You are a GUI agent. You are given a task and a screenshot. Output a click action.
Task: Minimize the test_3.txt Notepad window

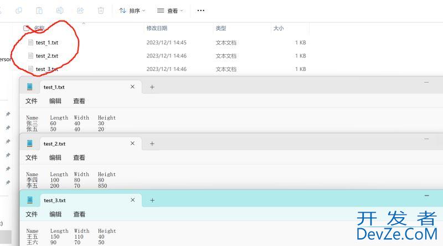pyautogui.click(x=426, y=196)
